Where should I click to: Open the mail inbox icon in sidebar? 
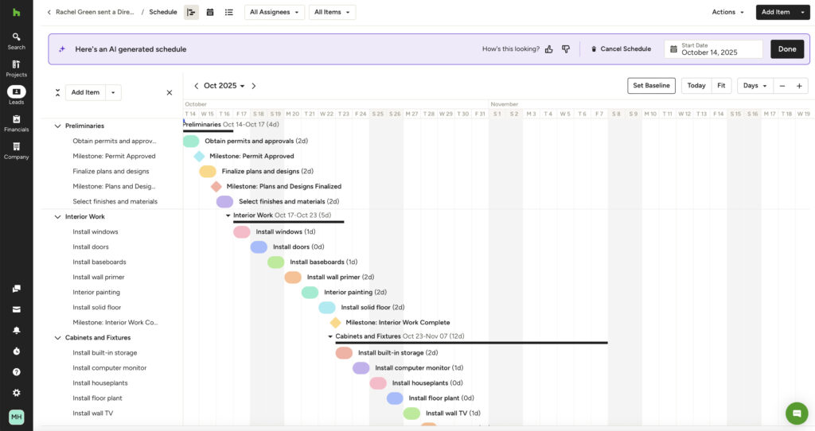coord(16,309)
